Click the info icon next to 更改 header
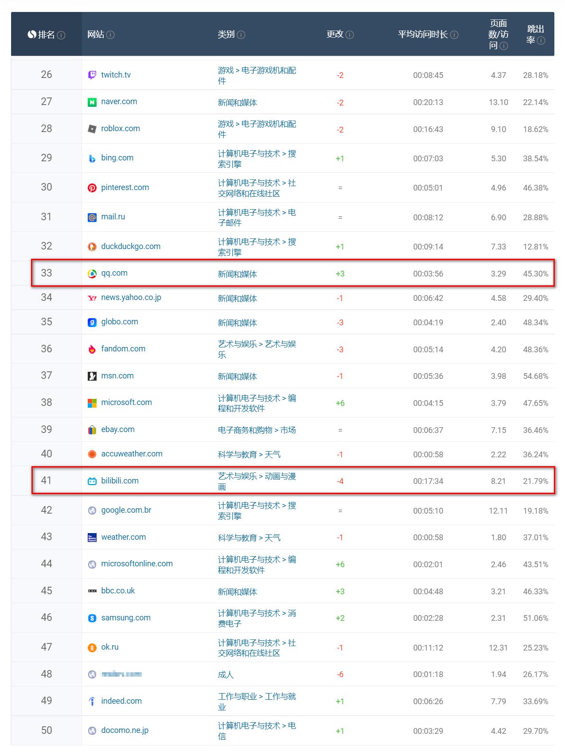 (x=350, y=35)
